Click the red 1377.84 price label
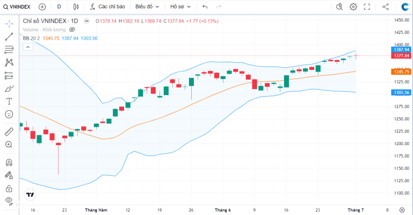Viewport: 413px width, 215px height. point(401,55)
